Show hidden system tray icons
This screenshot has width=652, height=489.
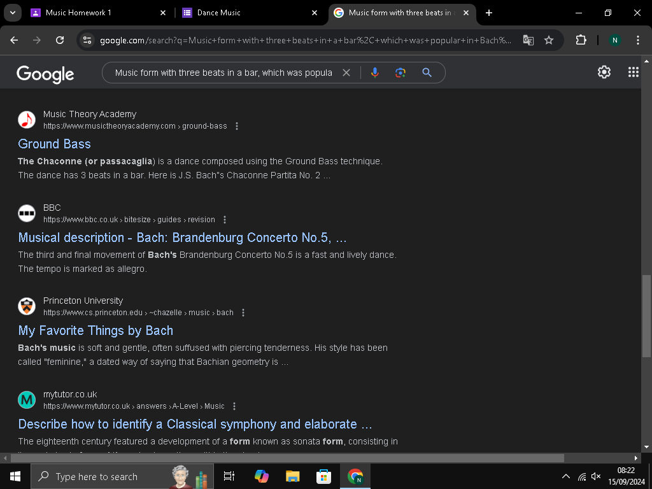[x=566, y=476]
